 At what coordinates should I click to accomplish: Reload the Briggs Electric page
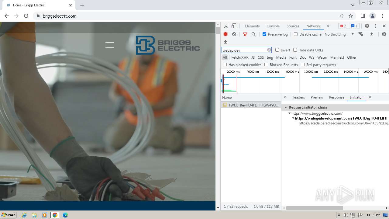coord(26,16)
